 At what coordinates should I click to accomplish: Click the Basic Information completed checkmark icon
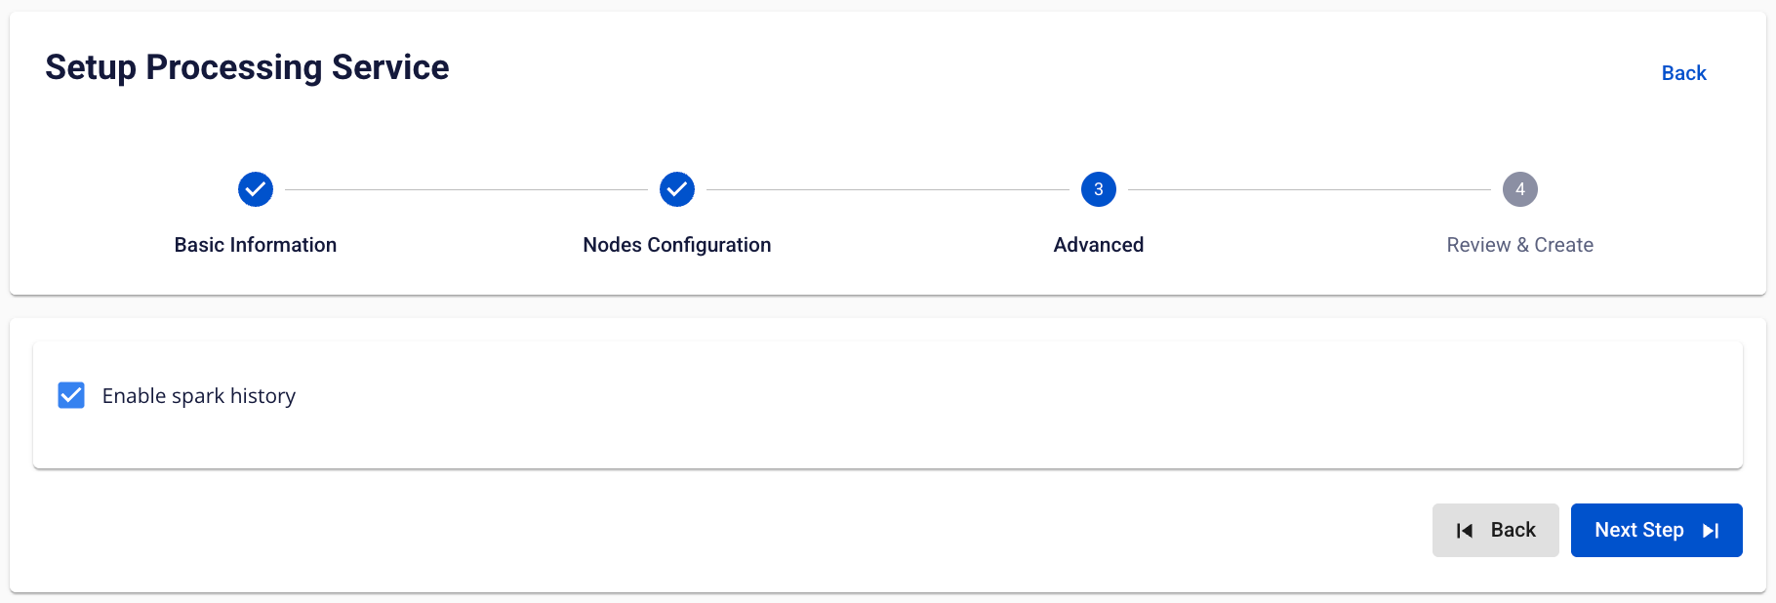coord(256,189)
